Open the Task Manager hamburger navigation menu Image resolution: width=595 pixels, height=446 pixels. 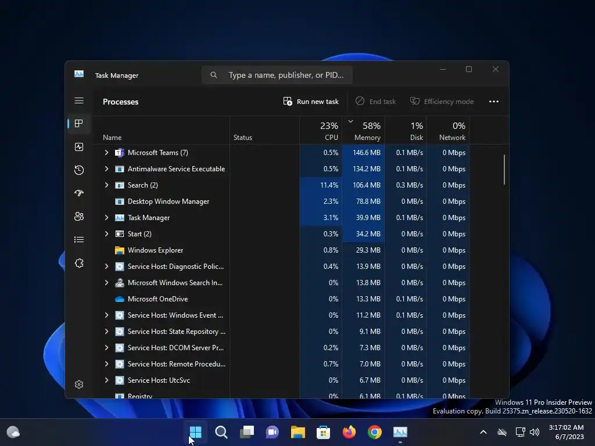(x=79, y=100)
